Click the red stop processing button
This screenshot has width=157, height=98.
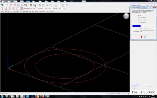(x=142, y=37)
